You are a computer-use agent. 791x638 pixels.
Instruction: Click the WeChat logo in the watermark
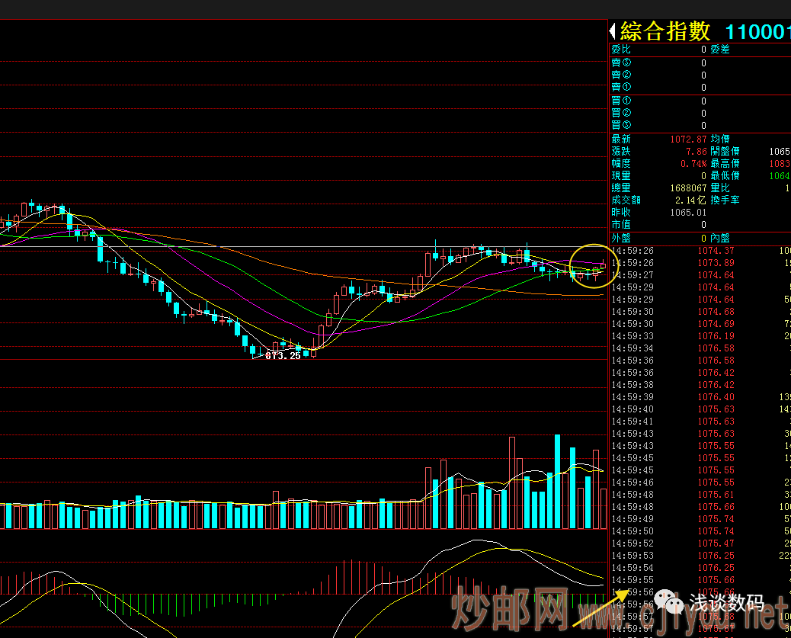[x=674, y=604]
